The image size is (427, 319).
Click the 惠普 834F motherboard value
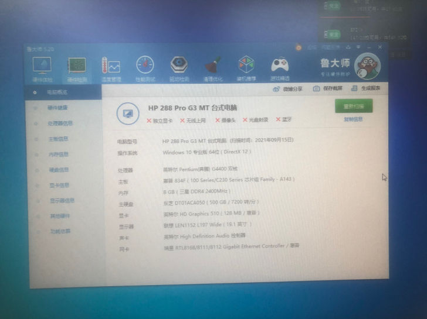point(229,180)
